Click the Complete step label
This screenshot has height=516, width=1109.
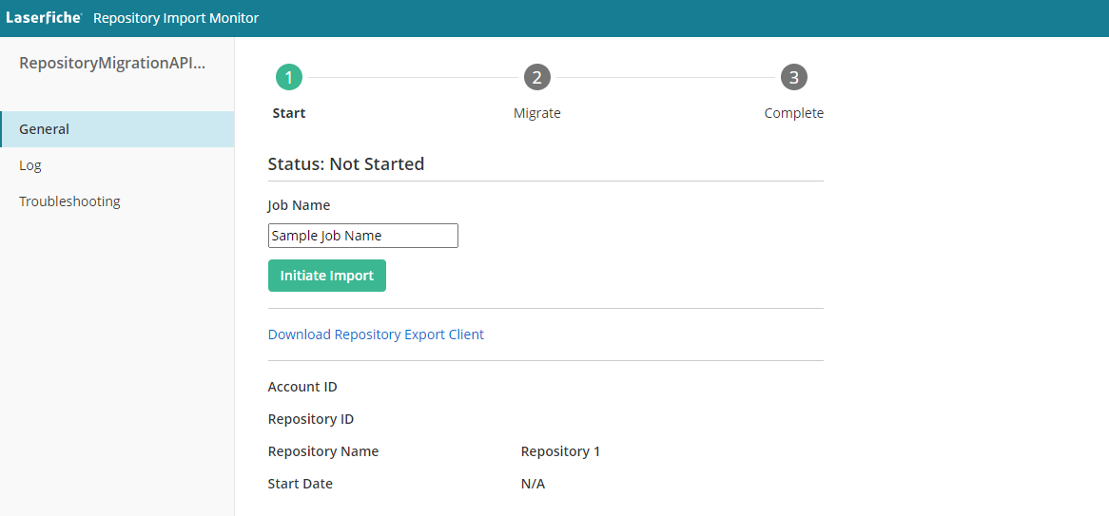(x=794, y=113)
